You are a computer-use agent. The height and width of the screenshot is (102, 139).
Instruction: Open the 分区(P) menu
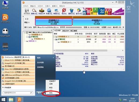point(40,6)
